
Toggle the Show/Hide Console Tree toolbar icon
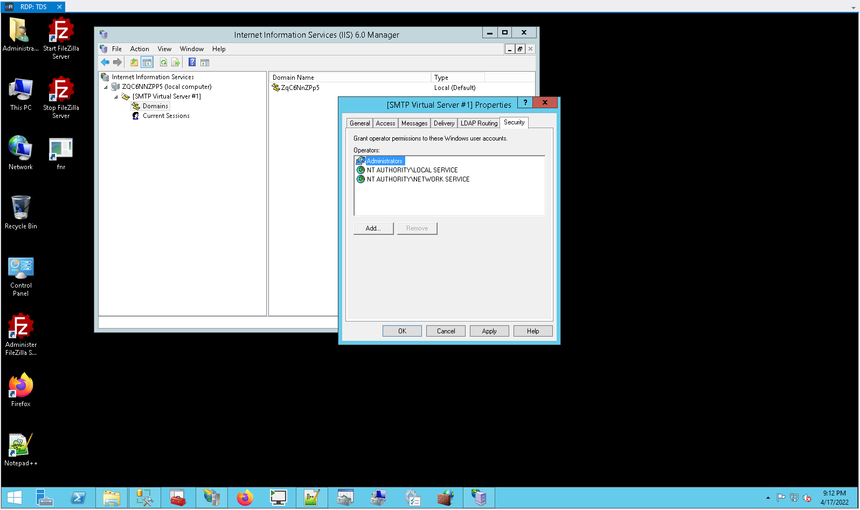(147, 62)
